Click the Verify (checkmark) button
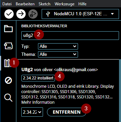Screen dimensions: 121x122 point(9,14)
